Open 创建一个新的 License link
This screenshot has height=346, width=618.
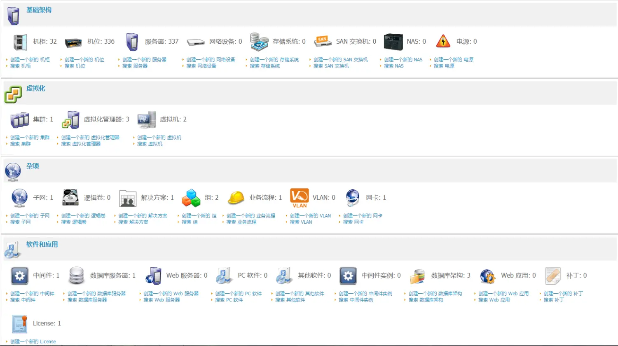[x=33, y=341]
